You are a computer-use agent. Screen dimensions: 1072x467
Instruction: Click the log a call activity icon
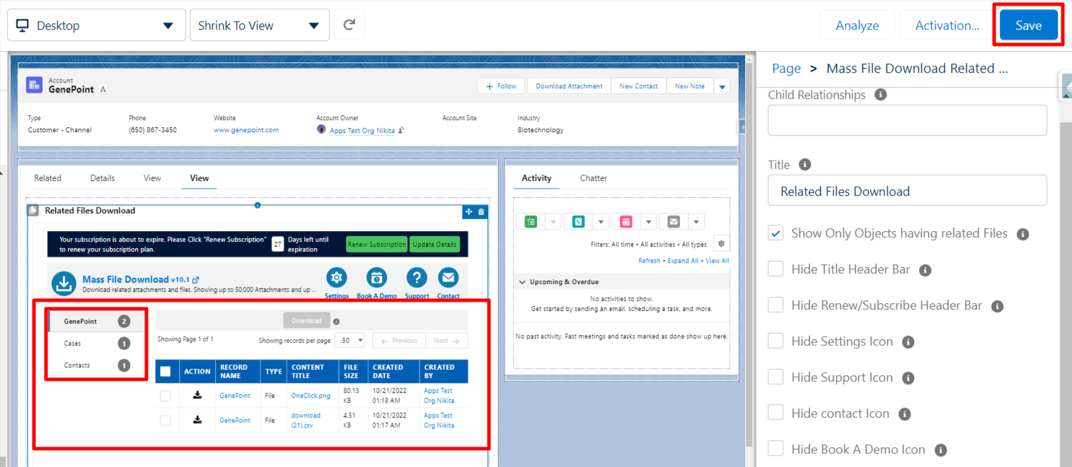579,222
